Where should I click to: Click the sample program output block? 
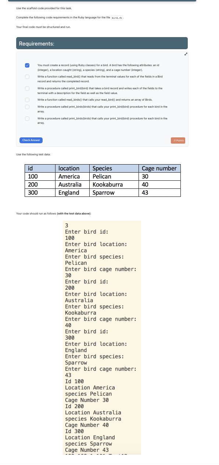(102, 338)
